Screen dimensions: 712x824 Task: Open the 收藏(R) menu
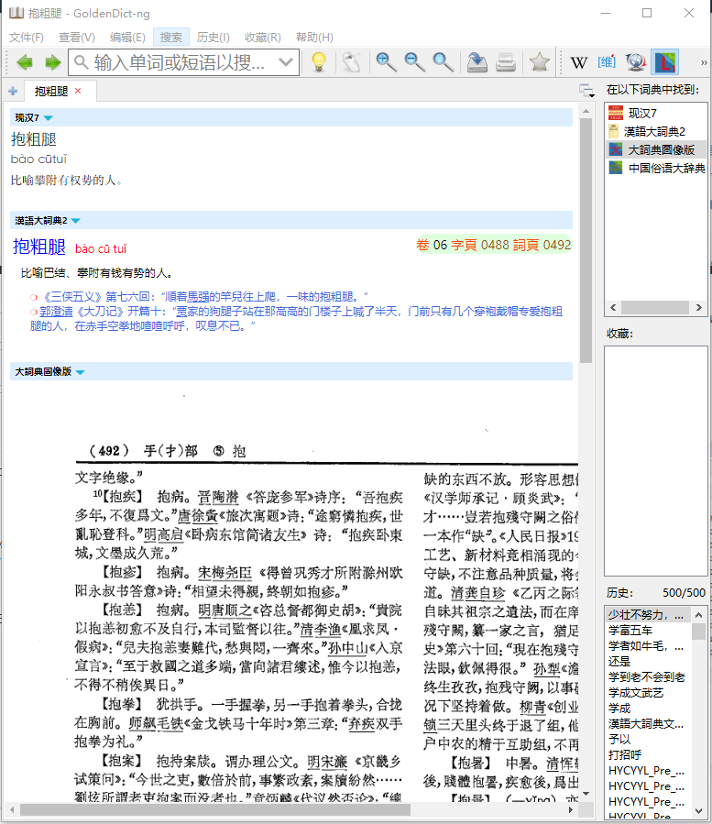[263, 38]
